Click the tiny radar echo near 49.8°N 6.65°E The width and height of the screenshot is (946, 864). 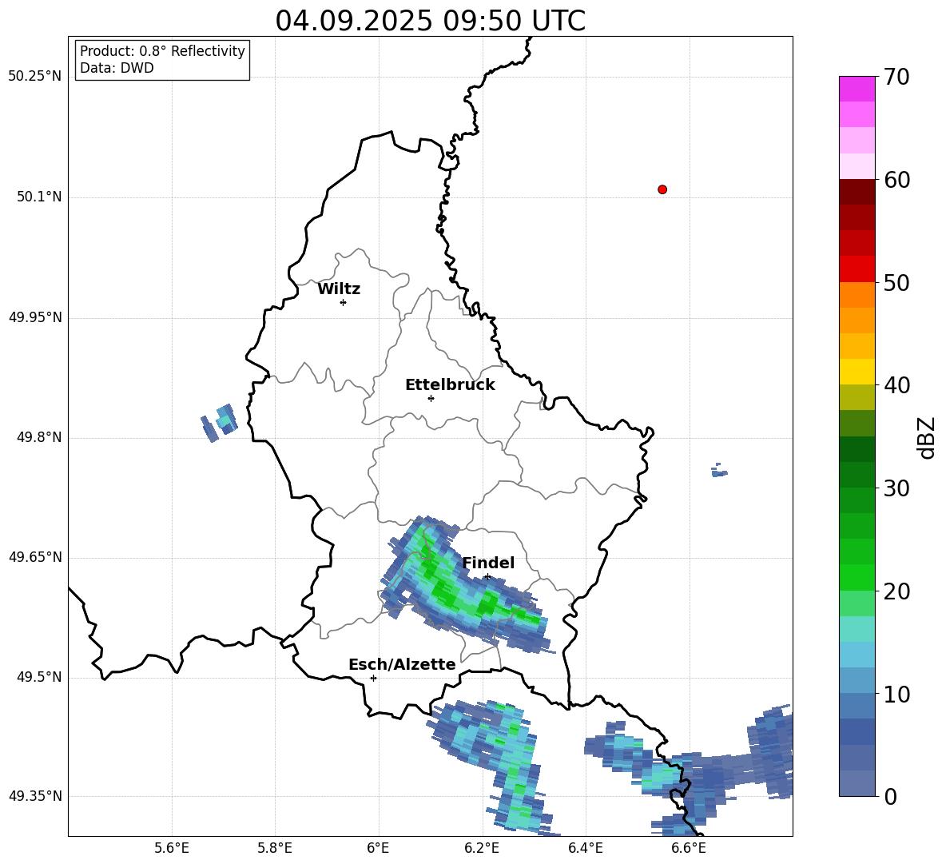coord(719,471)
